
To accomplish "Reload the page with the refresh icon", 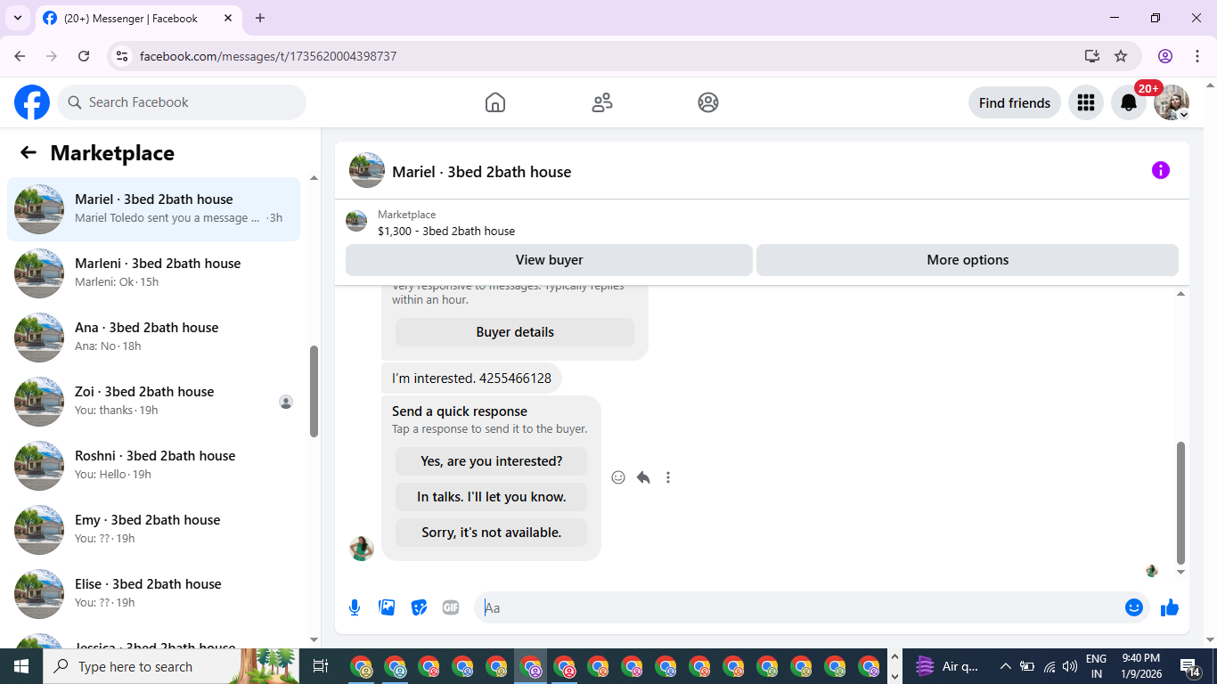I will point(84,56).
